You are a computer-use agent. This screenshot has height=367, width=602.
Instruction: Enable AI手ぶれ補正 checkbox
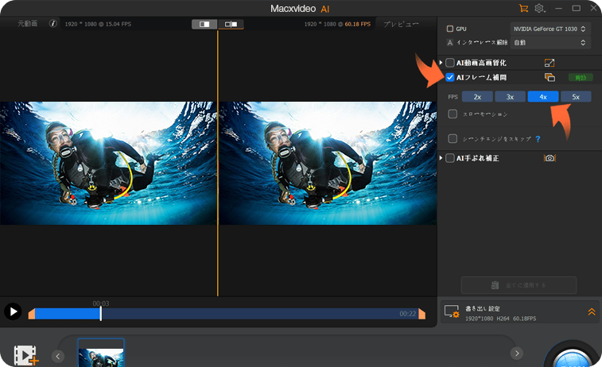450,158
